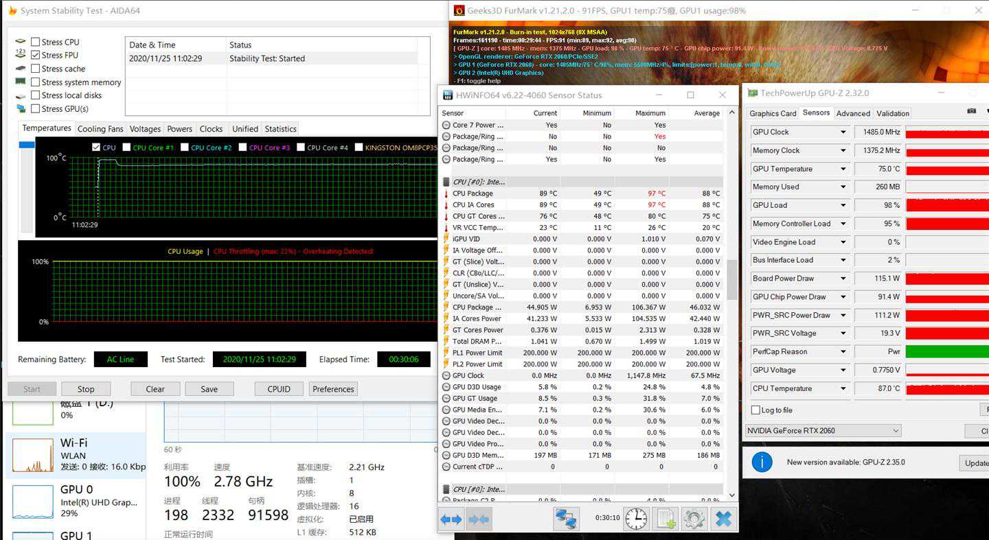This screenshot has height=540, width=989.
Task: Open HWiNFO sensor settings gear icon
Action: (693, 519)
